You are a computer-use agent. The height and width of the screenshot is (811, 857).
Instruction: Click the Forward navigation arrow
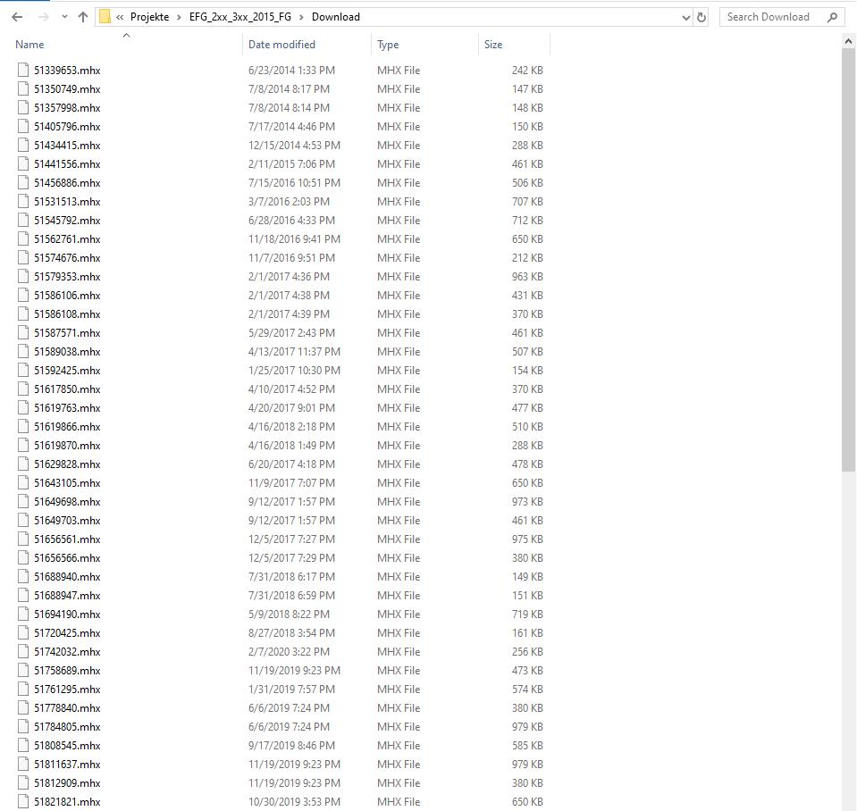pyautogui.click(x=43, y=17)
